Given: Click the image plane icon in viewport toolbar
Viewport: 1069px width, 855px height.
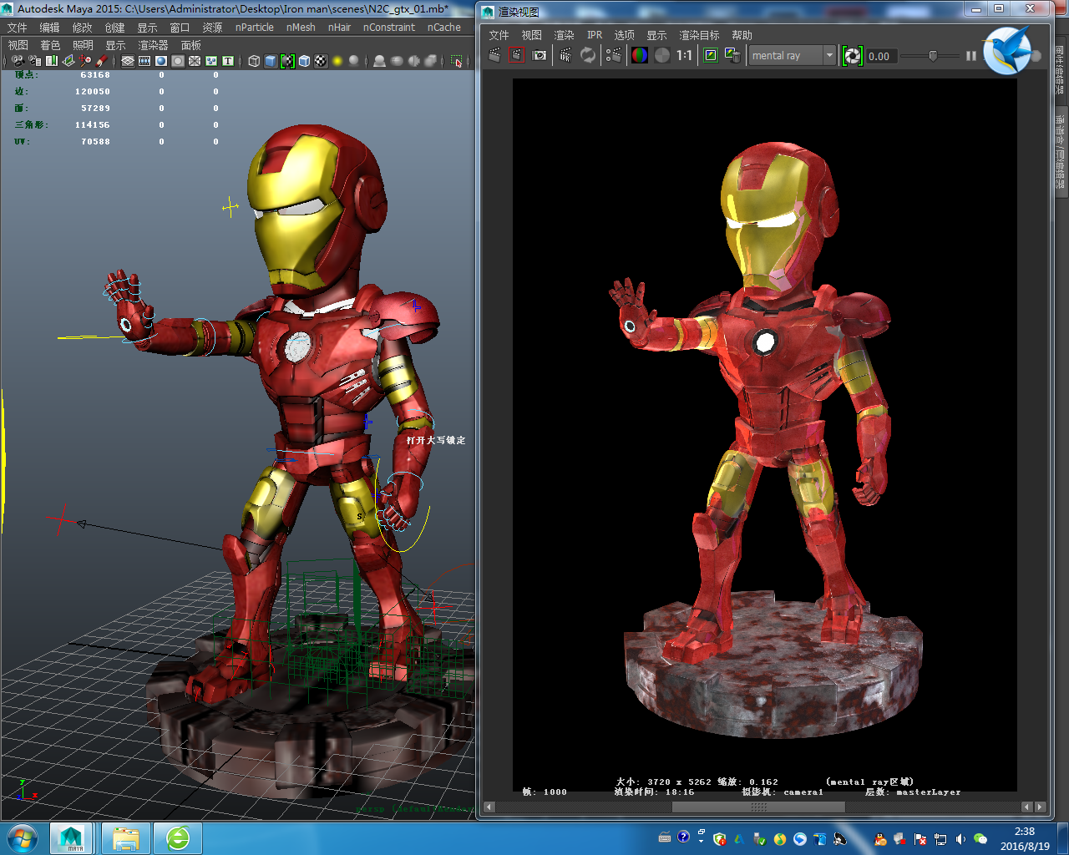Looking at the screenshot, I should (x=68, y=61).
